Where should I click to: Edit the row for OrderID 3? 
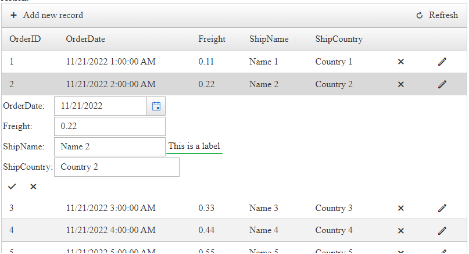pyautogui.click(x=442, y=208)
